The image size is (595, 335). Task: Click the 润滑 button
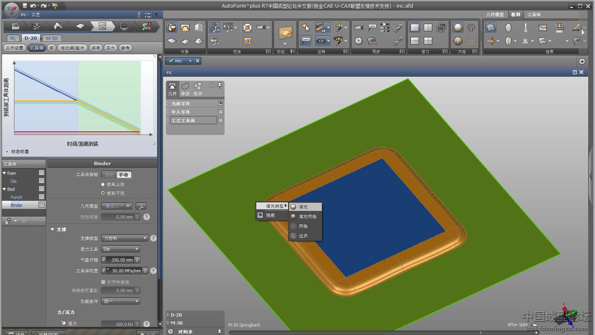[x=95, y=48]
